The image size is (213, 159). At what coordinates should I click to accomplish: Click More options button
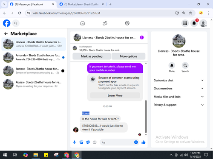coord(128,56)
